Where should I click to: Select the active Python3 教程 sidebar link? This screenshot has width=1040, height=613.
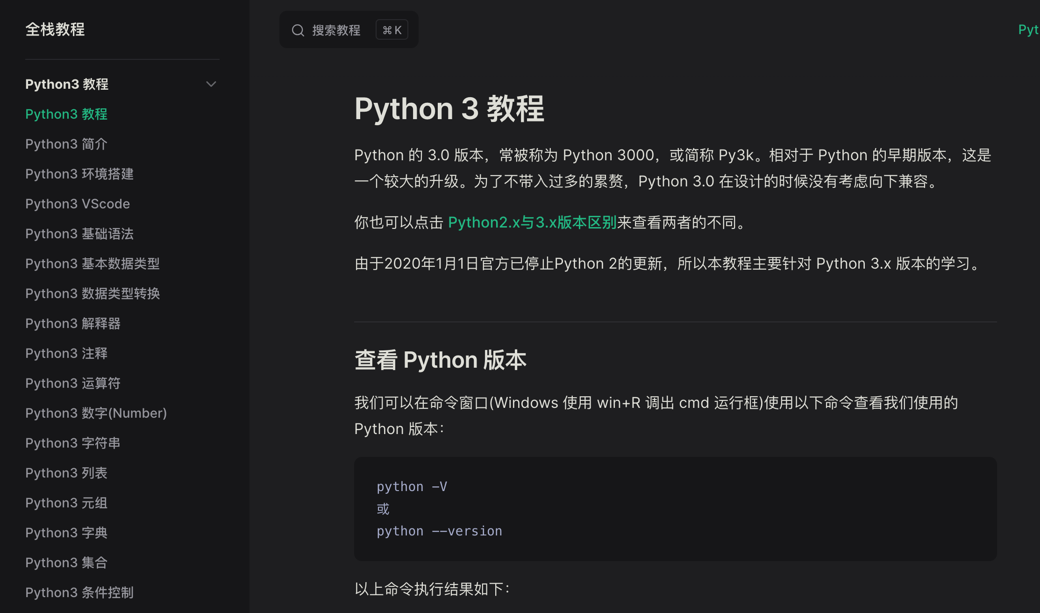(66, 114)
